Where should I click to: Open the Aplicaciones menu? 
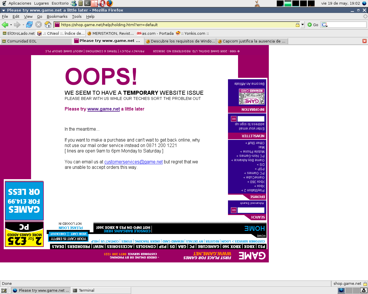[x=20, y=3]
